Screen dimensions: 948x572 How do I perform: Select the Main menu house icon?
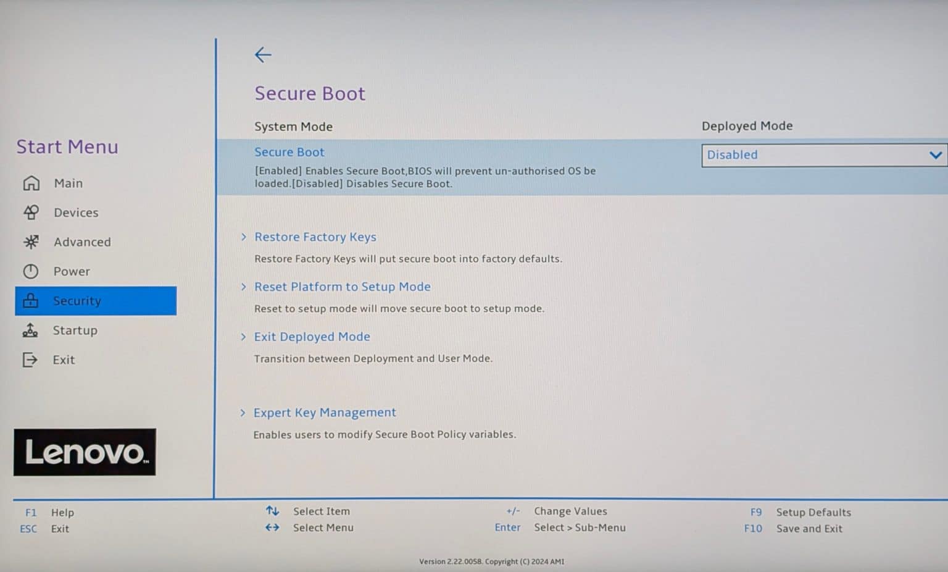click(x=31, y=183)
